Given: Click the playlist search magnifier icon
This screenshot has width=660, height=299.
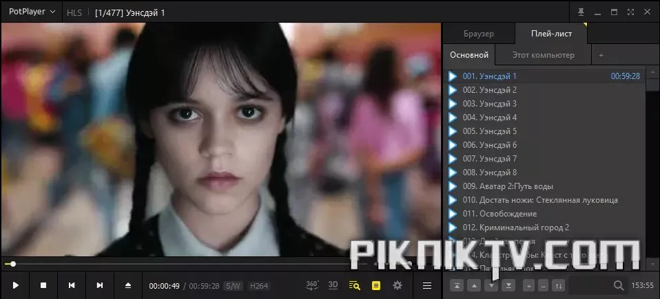Looking at the screenshot, I should pyautogui.click(x=619, y=285).
